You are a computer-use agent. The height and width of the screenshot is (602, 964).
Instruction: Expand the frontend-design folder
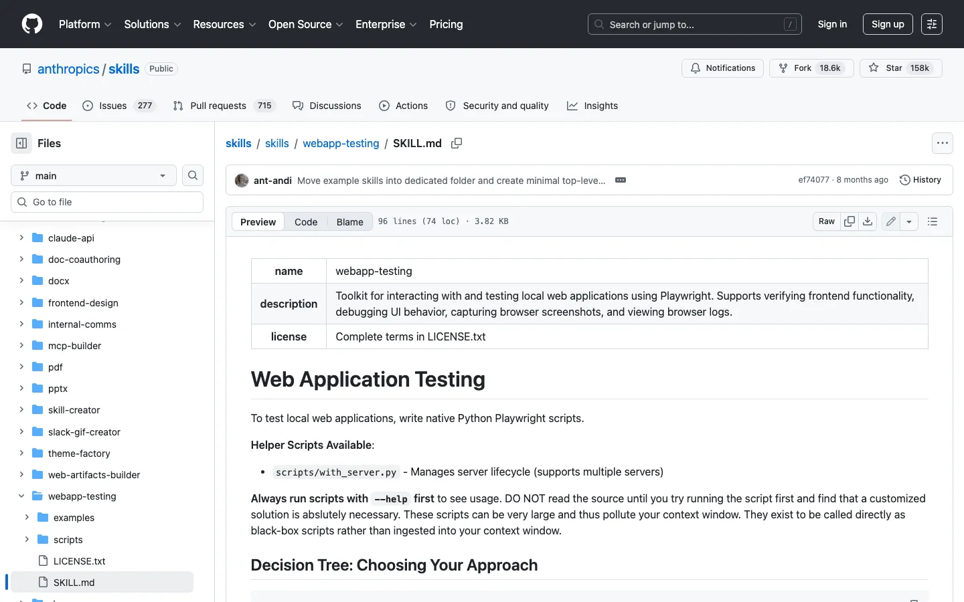(x=21, y=302)
